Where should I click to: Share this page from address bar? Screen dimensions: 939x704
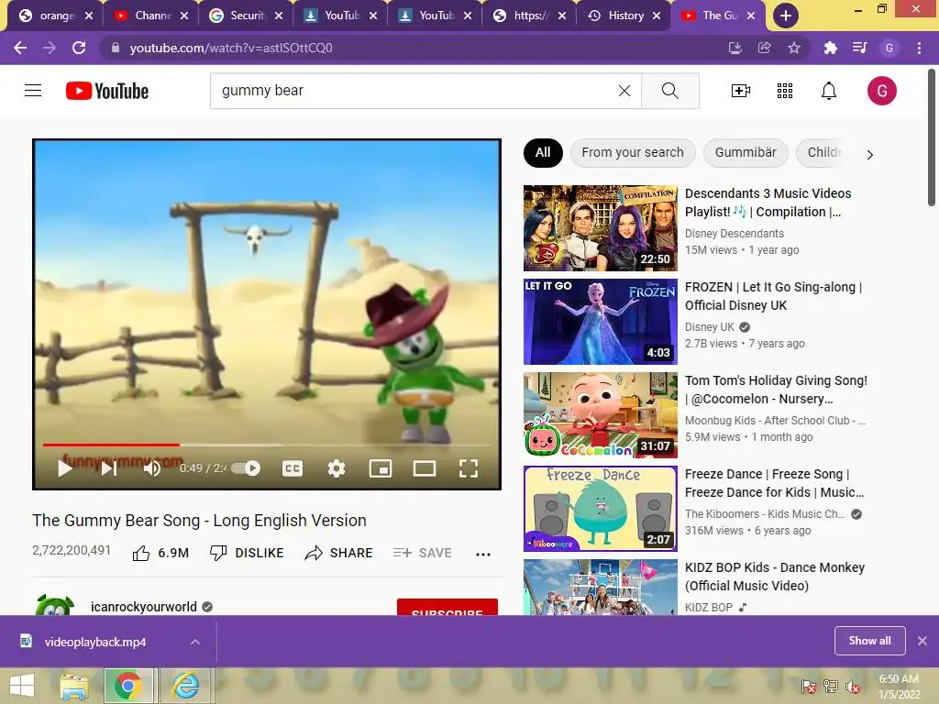pos(764,48)
